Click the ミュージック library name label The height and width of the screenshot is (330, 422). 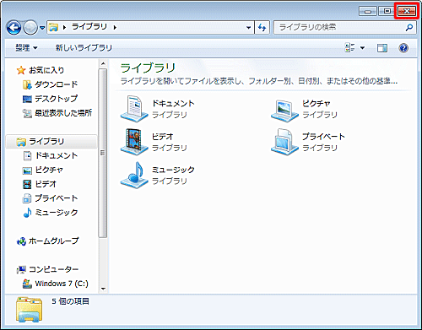[x=173, y=170]
